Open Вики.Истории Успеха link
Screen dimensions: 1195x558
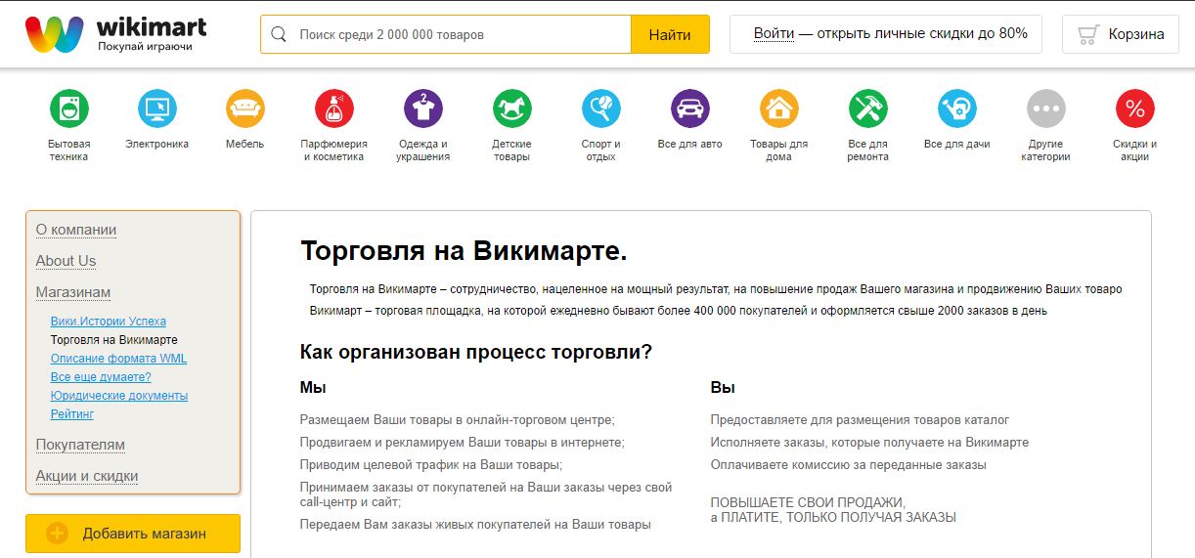[x=109, y=322]
